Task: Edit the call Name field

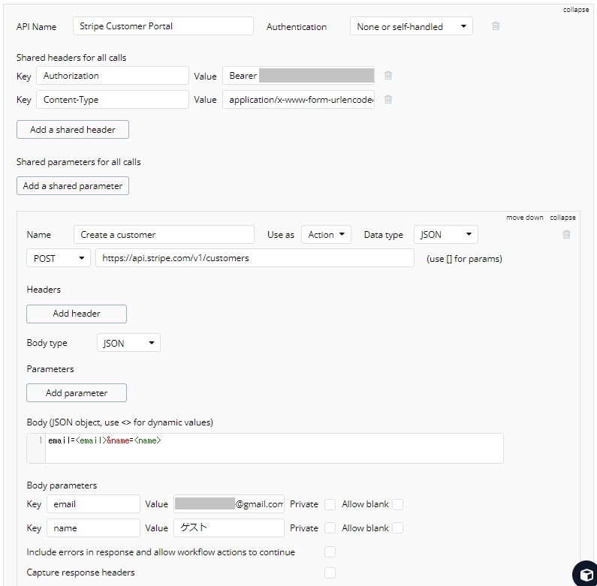Action: click(x=164, y=235)
